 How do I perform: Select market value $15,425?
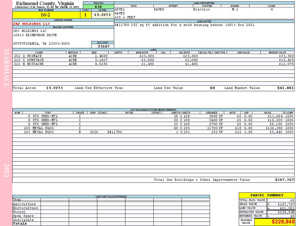[x=286, y=60]
